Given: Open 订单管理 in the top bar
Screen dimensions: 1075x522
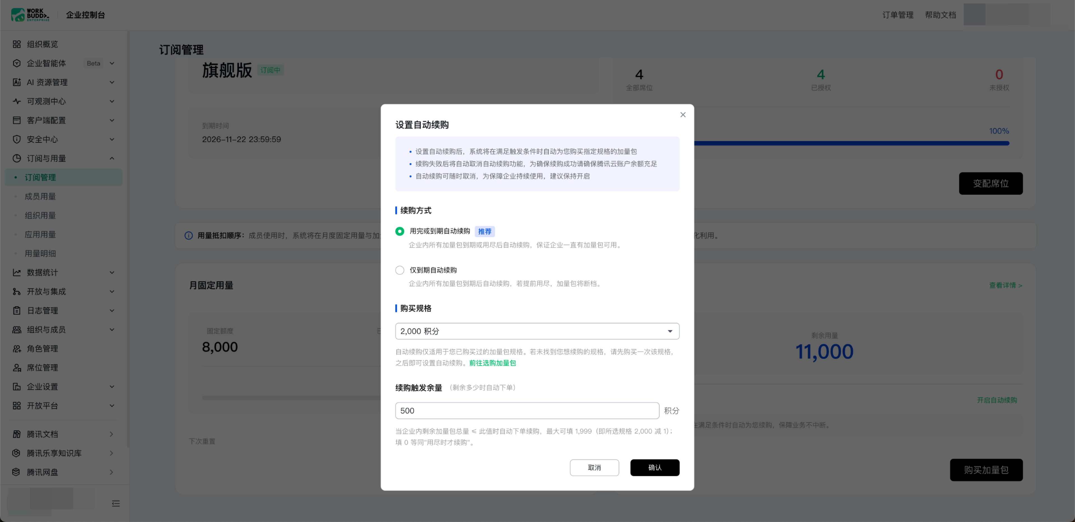Looking at the screenshot, I should [898, 15].
